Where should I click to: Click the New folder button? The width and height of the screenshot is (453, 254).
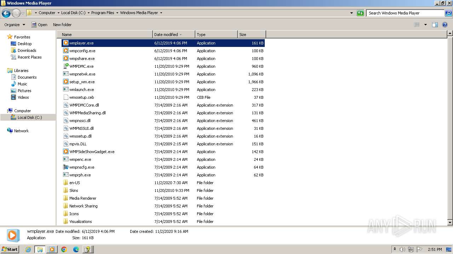(x=62, y=25)
